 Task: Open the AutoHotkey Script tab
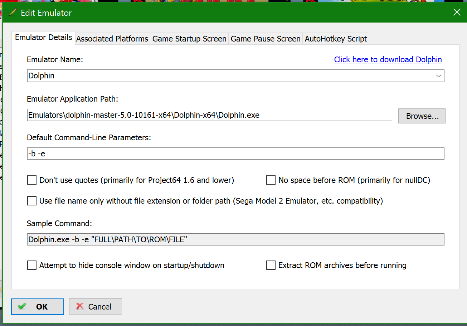[336, 39]
